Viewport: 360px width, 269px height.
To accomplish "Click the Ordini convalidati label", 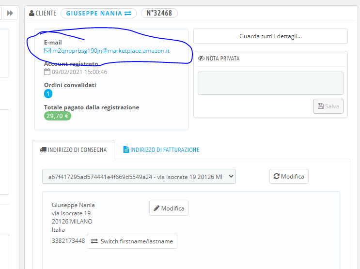I will pos(70,85).
